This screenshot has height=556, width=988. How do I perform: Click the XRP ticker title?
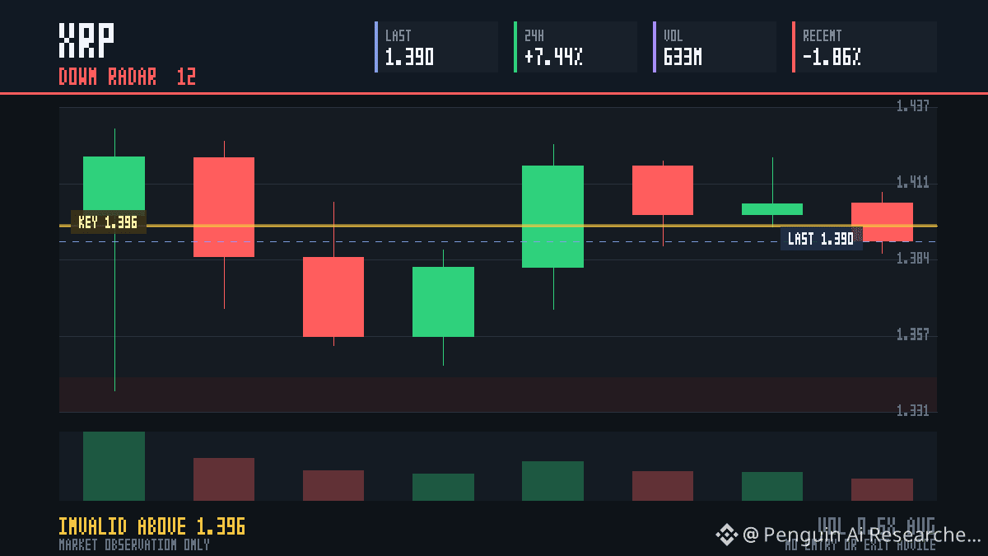[86, 40]
